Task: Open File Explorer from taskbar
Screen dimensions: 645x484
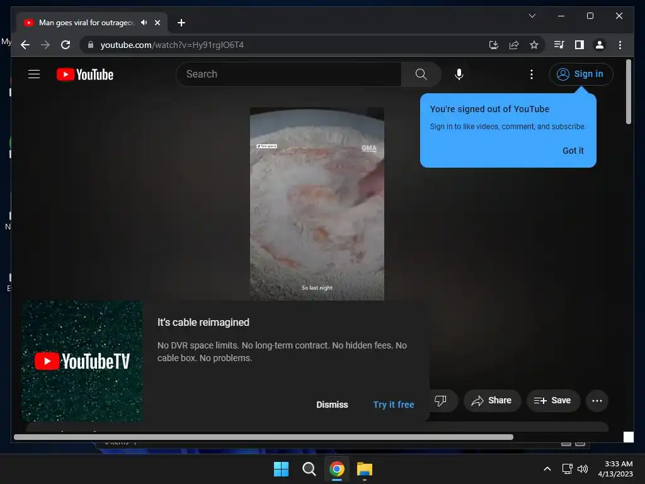Action: pyautogui.click(x=365, y=469)
